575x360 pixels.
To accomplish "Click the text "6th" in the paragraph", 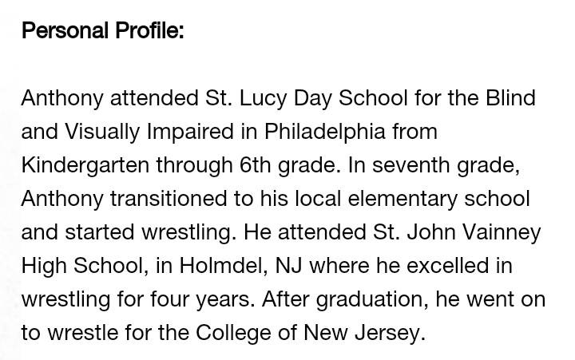I will coord(256,165).
